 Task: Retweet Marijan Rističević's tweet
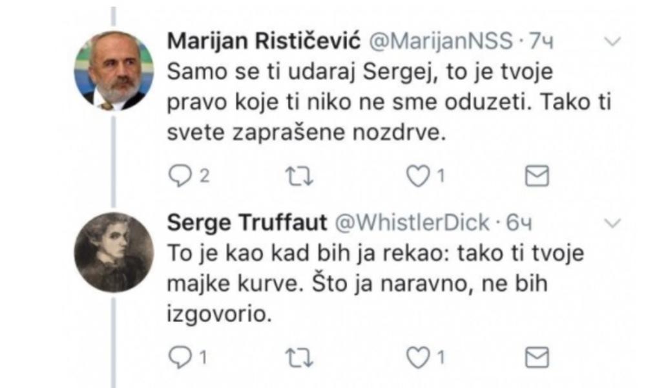[295, 177]
